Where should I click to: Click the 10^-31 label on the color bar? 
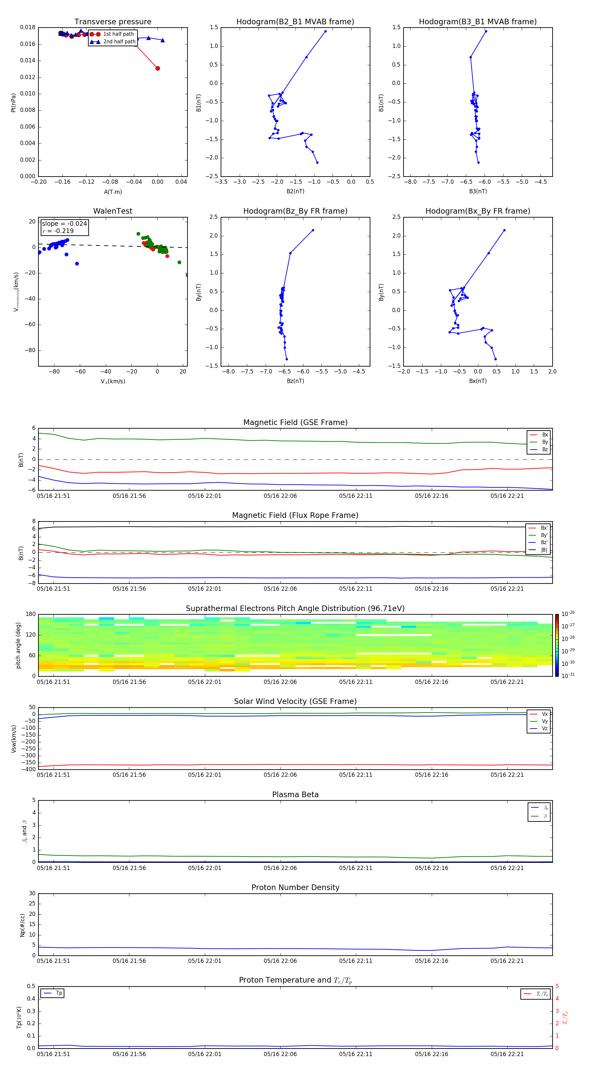click(x=568, y=676)
